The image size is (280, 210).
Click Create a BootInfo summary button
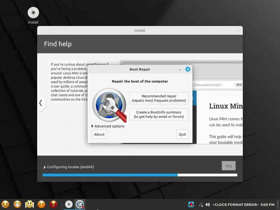(159, 114)
